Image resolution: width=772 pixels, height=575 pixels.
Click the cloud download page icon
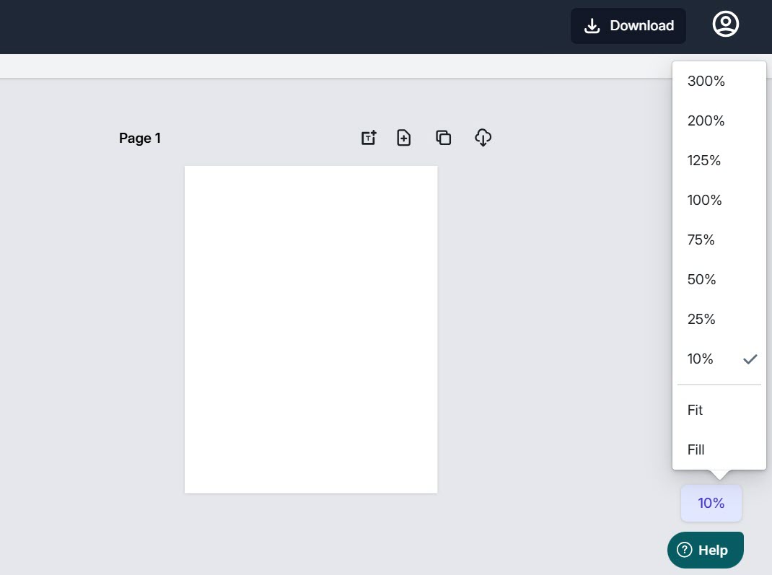483,138
